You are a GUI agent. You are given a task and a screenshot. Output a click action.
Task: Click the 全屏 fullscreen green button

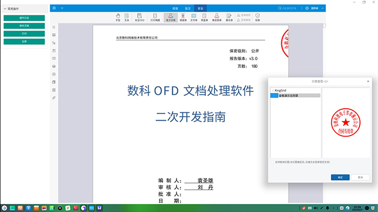click(x=24, y=41)
